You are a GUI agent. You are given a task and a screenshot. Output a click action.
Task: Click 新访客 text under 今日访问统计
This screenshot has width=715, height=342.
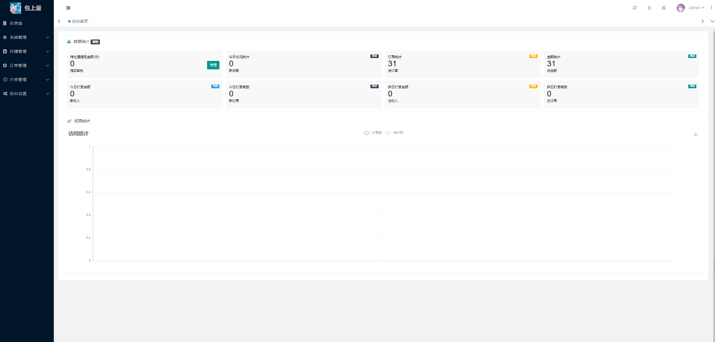click(x=234, y=71)
